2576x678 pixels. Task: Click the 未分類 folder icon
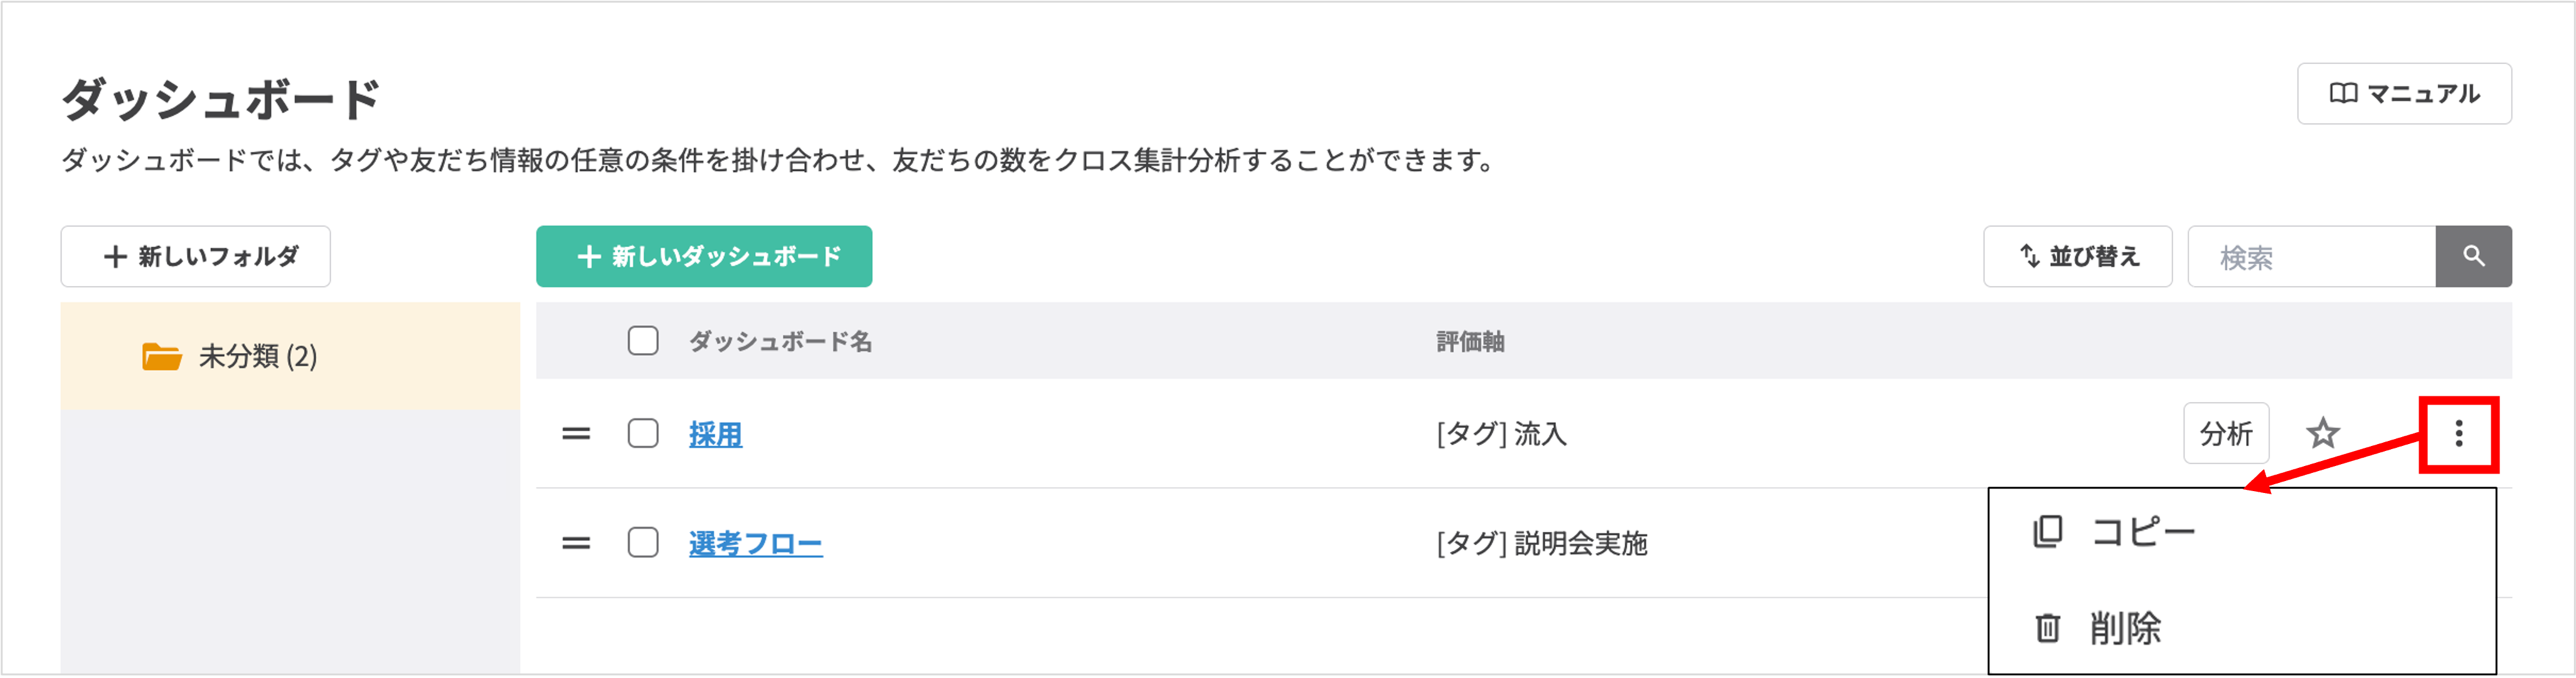pos(161,356)
